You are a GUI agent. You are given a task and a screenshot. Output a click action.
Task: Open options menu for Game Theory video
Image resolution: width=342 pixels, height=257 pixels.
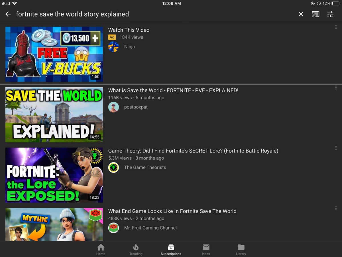(336, 148)
